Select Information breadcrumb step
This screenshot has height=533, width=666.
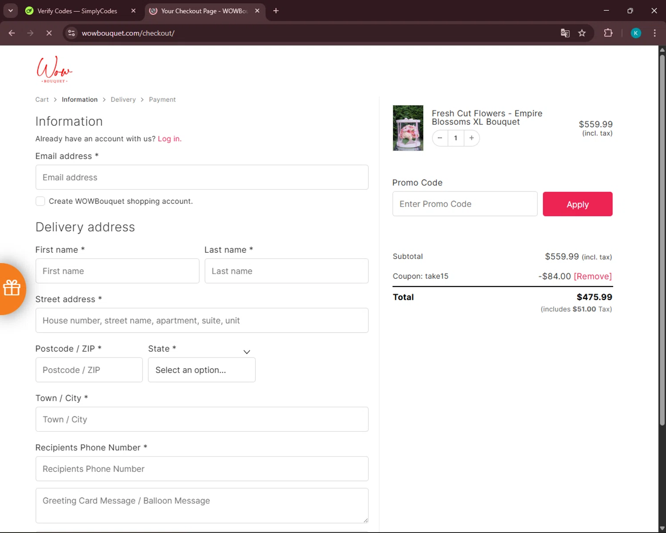[79, 99]
